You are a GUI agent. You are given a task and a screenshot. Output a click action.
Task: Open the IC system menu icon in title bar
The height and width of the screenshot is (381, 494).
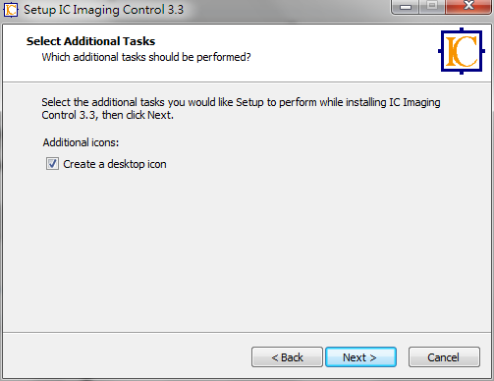coord(11,10)
